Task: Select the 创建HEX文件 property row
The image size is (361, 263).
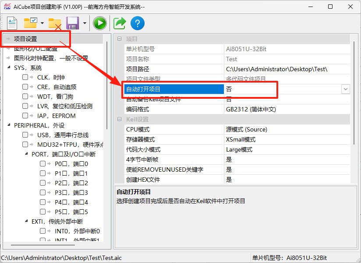Action: coord(237,180)
